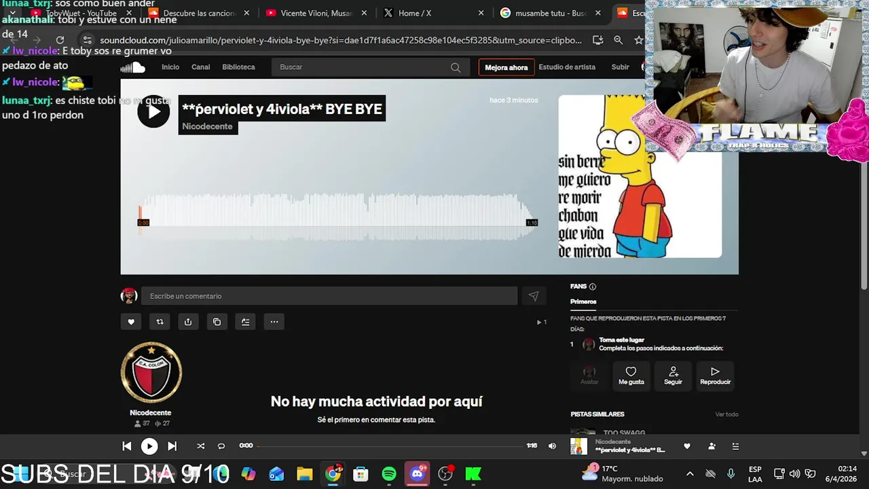Reload the page in the browser
The image size is (869, 489).
click(60, 40)
